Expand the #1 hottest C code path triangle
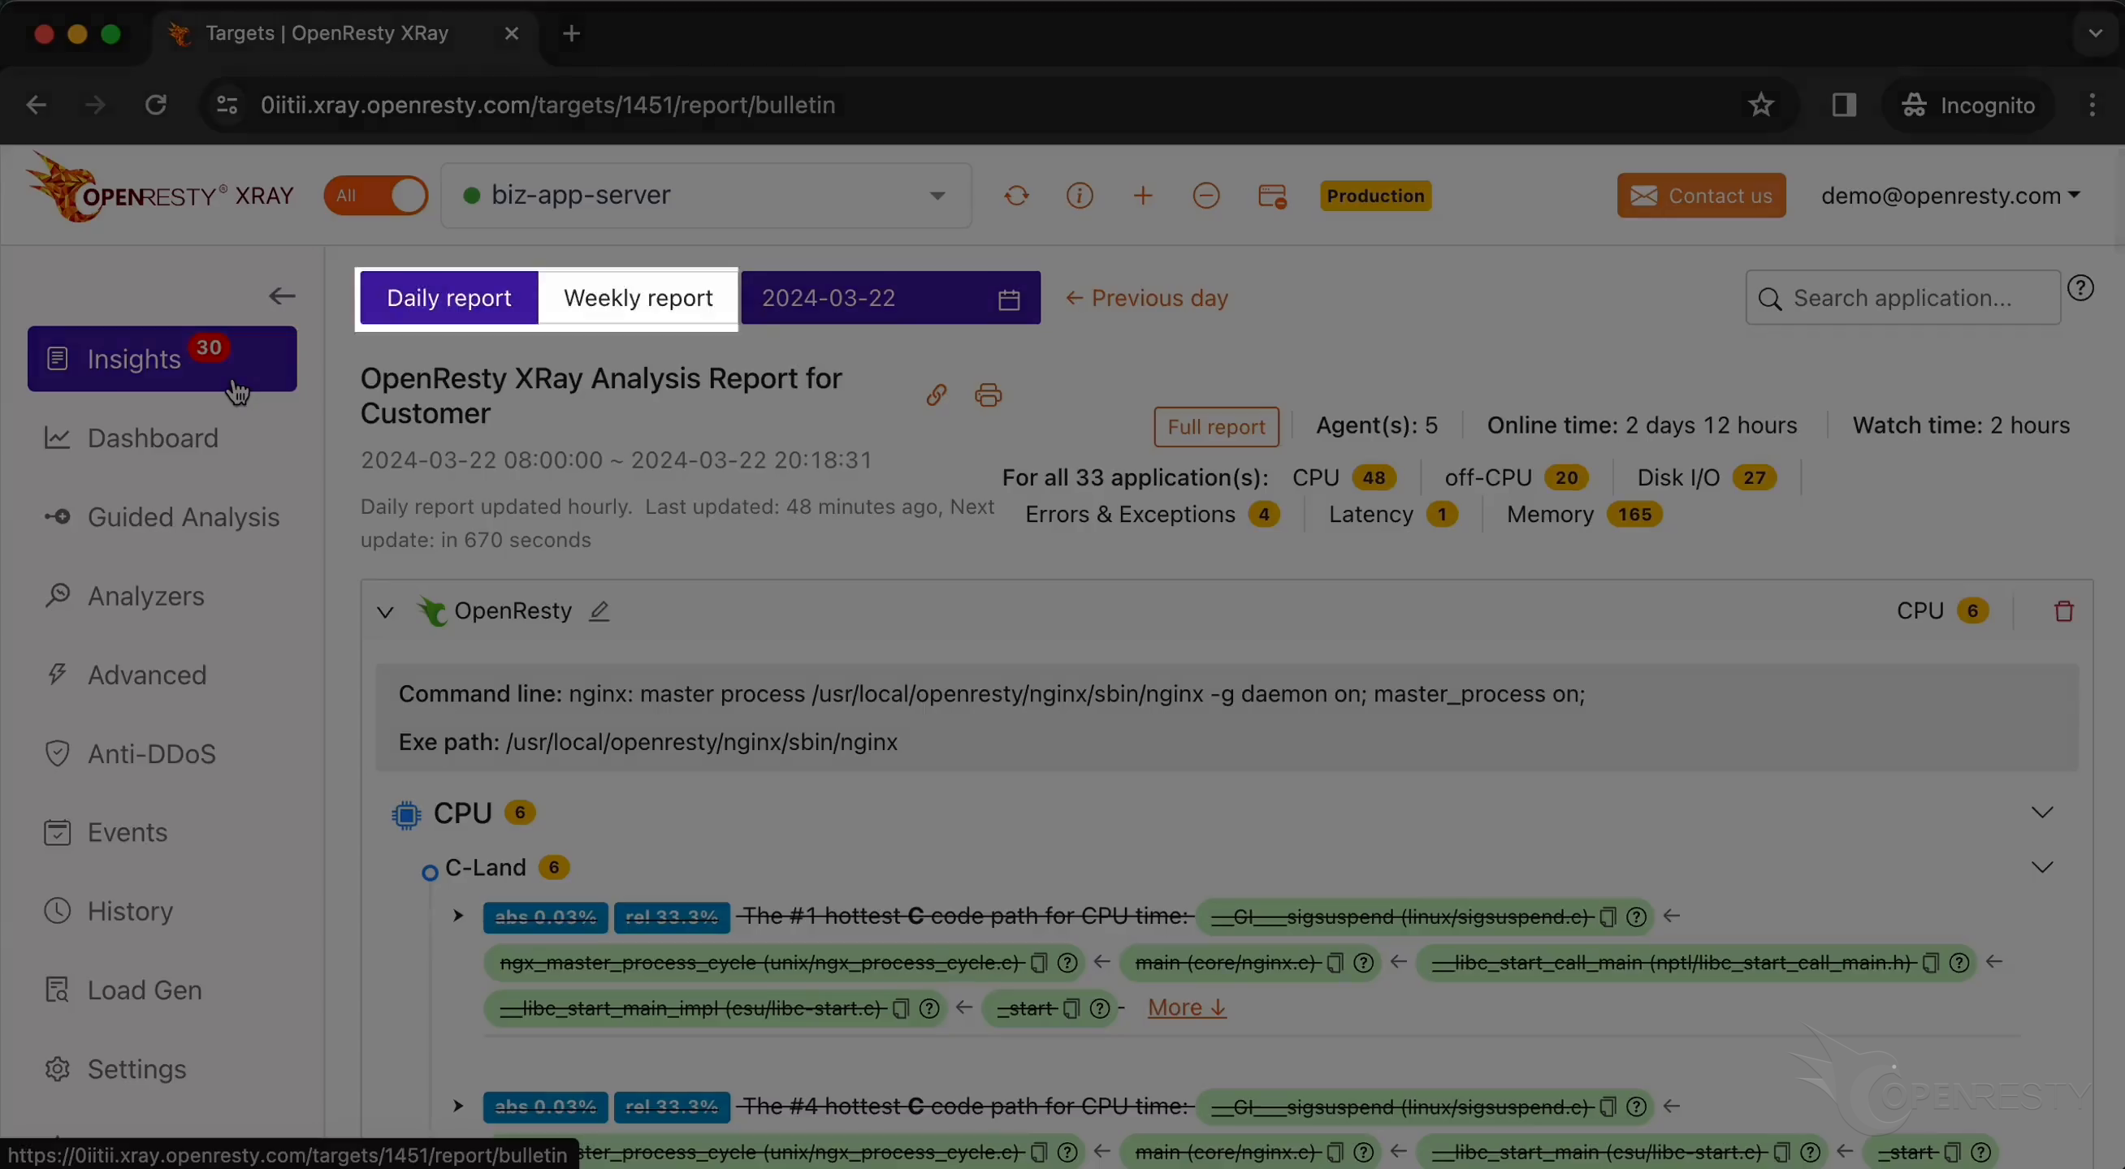Image resolution: width=2125 pixels, height=1169 pixels. click(458, 916)
